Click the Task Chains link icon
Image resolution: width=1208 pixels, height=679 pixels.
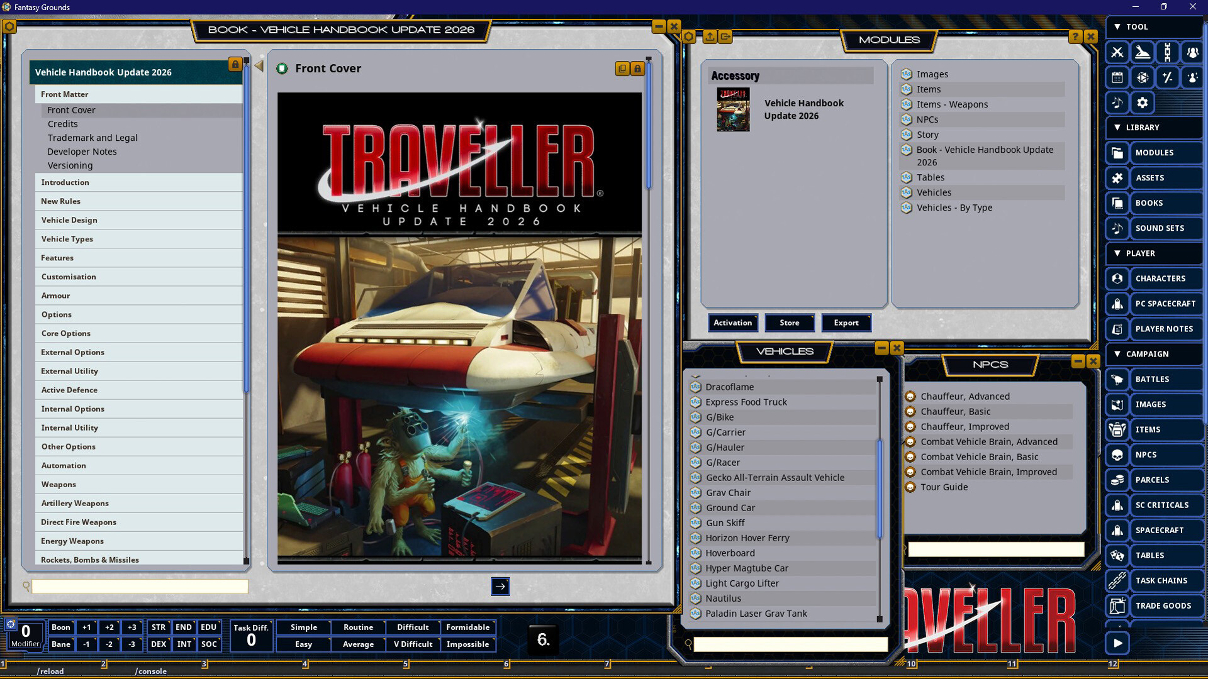click(x=1117, y=580)
